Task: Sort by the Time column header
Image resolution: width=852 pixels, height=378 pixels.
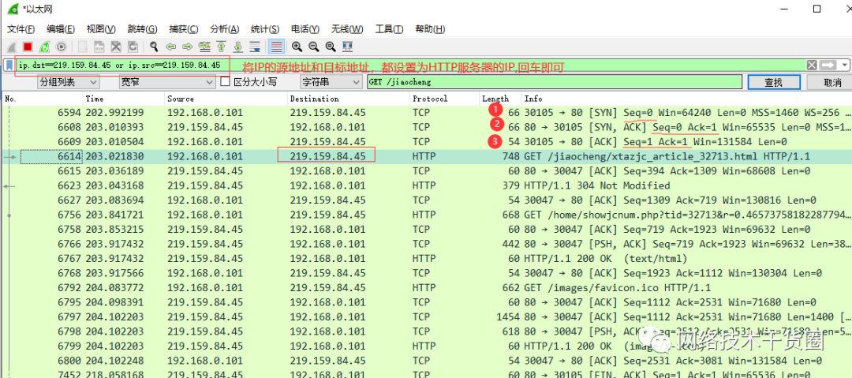Action: tap(124, 99)
